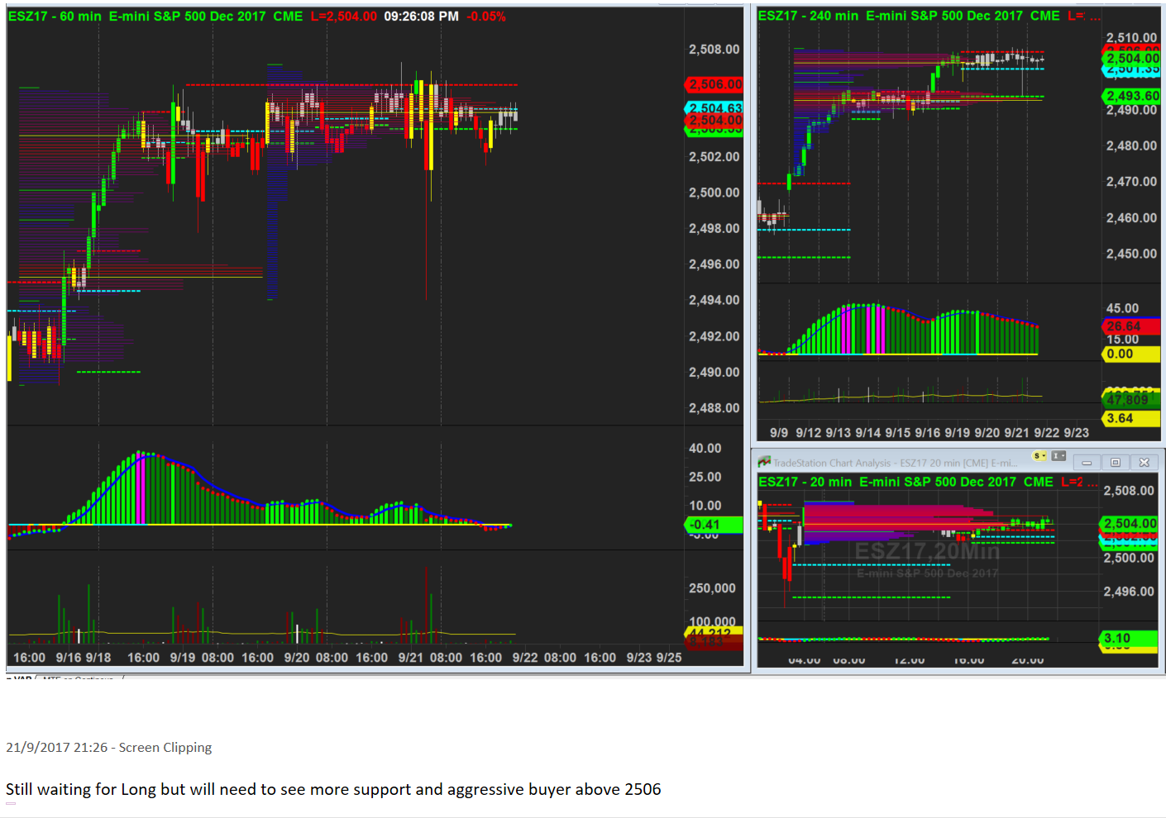Click the 09:26:08 PM clock in the 60 min header

click(421, 17)
